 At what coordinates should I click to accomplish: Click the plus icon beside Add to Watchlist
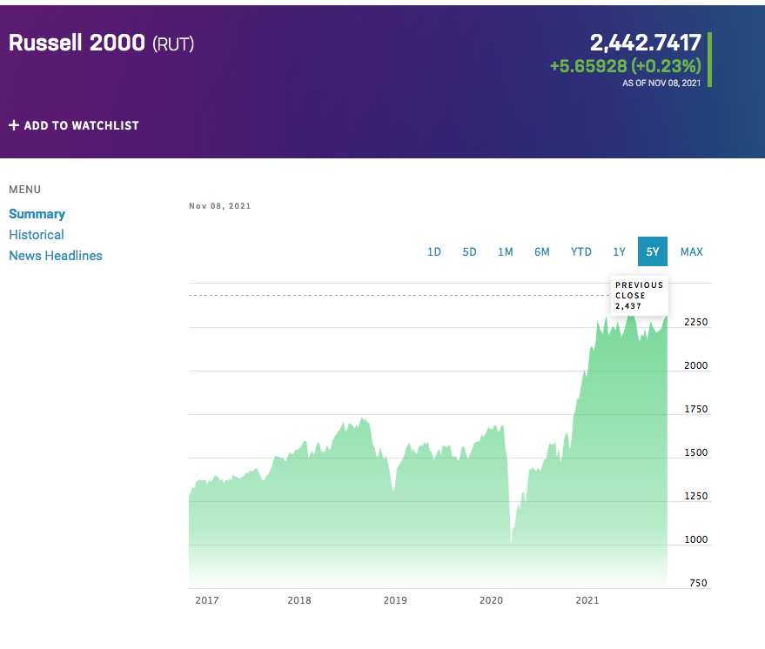pos(14,125)
